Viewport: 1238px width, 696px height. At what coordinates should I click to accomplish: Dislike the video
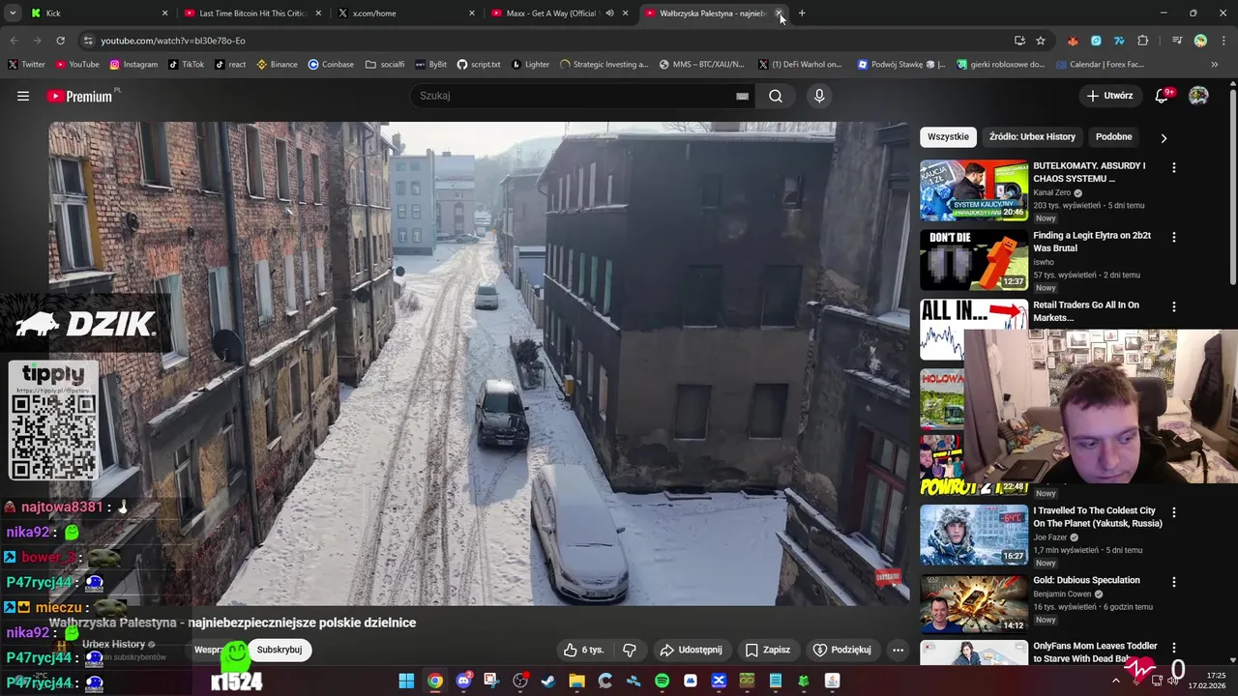coord(630,650)
